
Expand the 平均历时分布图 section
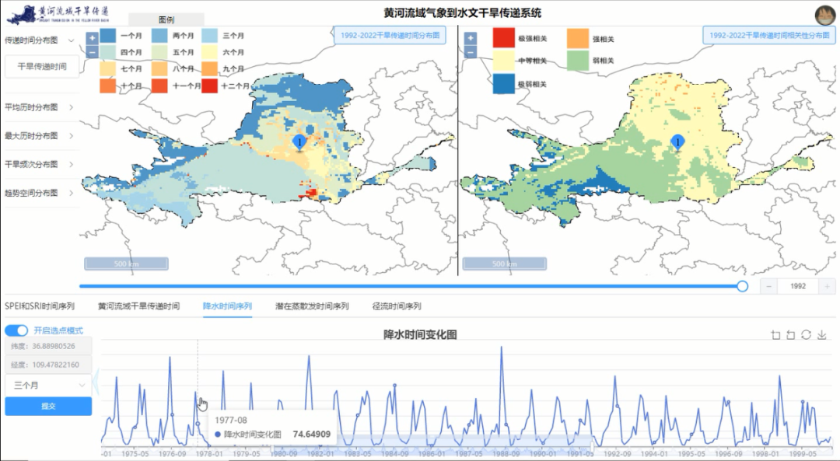(x=40, y=107)
